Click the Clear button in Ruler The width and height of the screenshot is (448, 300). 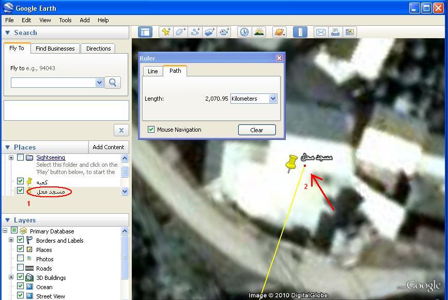pos(257,130)
